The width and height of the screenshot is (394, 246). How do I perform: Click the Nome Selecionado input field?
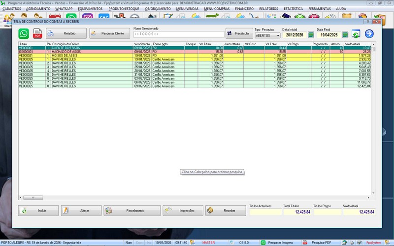tap(178, 34)
